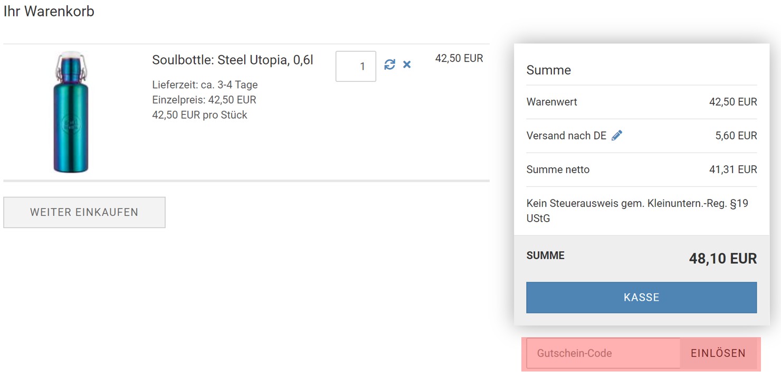Redeem the voucher with Einlösen button
The image size is (781, 372).
718,353
